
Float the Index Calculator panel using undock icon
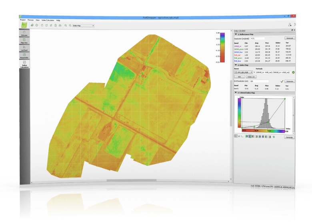coord(292,30)
